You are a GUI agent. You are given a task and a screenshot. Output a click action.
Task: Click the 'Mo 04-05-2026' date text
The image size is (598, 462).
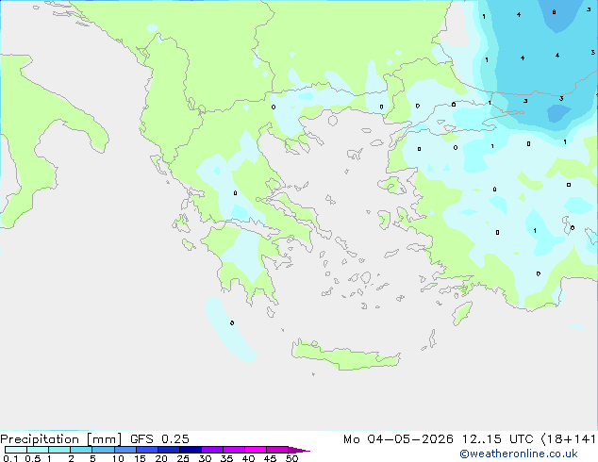pyautogui.click(x=399, y=439)
